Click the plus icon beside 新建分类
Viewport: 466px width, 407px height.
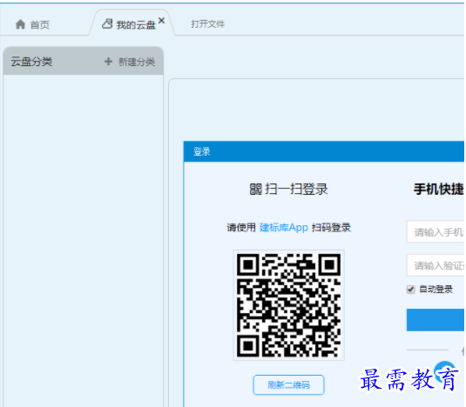click(109, 62)
